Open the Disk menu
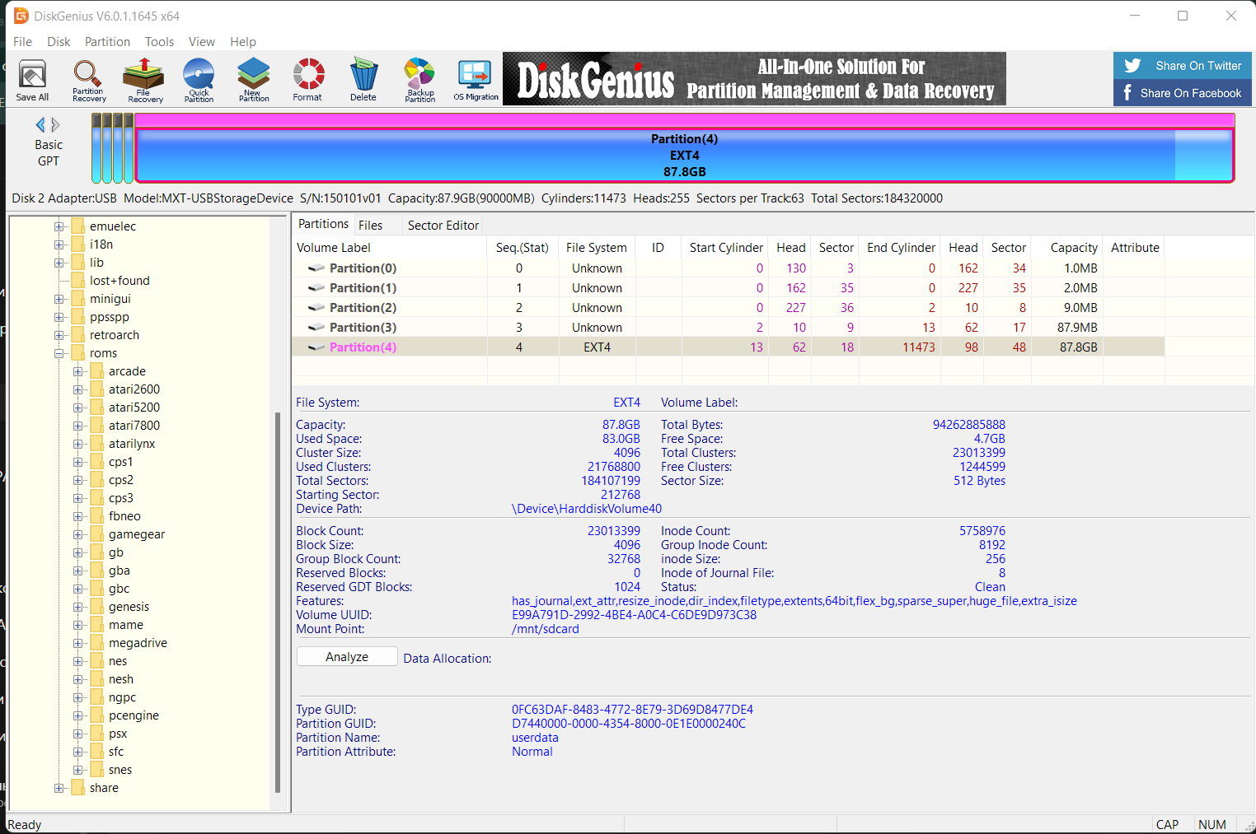The width and height of the screenshot is (1256, 834). tap(59, 42)
